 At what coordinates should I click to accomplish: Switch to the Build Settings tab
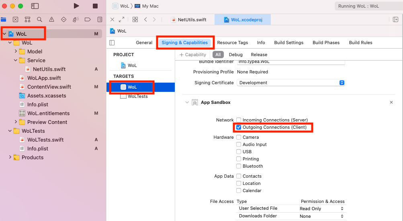click(x=288, y=43)
